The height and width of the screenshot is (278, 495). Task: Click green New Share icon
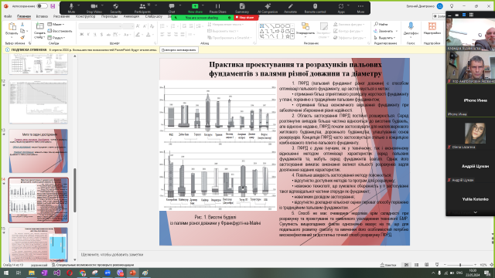195,8
